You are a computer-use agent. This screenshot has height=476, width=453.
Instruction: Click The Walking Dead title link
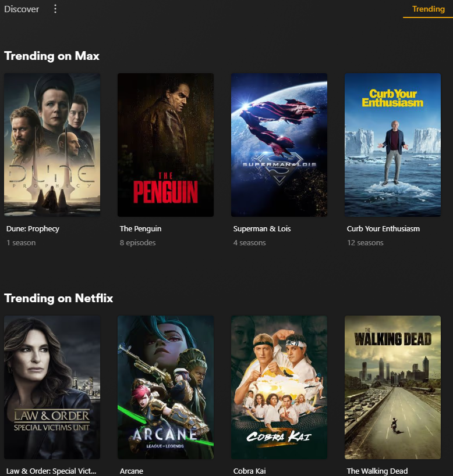tap(377, 471)
